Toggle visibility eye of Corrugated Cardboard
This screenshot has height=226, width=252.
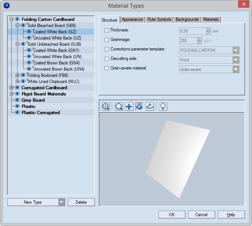[17, 88]
